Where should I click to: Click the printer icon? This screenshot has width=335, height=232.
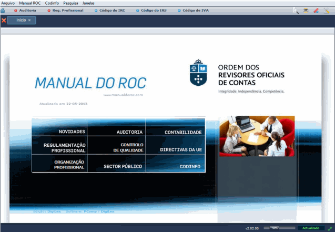click(306, 10)
